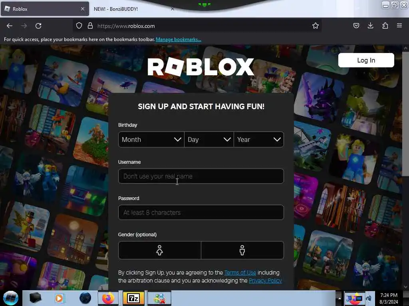Image resolution: width=409 pixels, height=306 pixels.
Task: Click the page vertical scrollbar
Action: [x=406, y=114]
